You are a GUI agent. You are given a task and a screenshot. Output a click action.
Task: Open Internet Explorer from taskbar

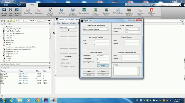pyautogui.click(x=12, y=100)
